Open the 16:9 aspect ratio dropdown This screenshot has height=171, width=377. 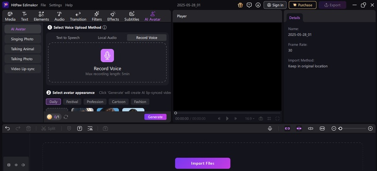[x=250, y=119]
